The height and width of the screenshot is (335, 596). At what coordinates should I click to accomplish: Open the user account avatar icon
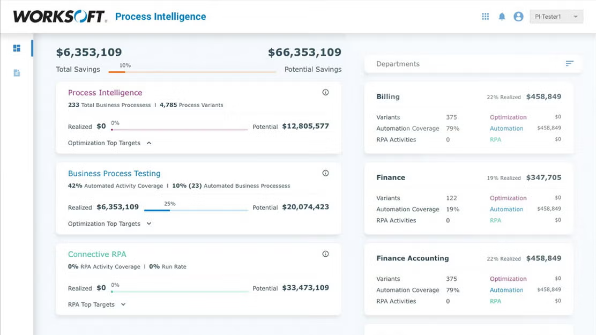[518, 16]
